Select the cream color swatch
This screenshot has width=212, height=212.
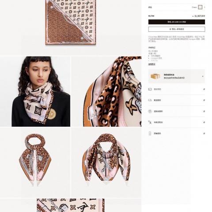(x=200, y=7)
